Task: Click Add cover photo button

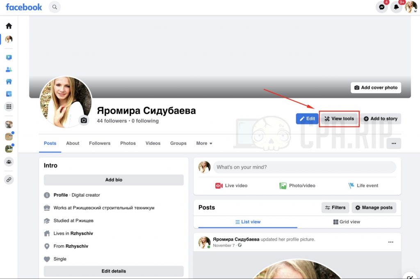Action: (376, 88)
